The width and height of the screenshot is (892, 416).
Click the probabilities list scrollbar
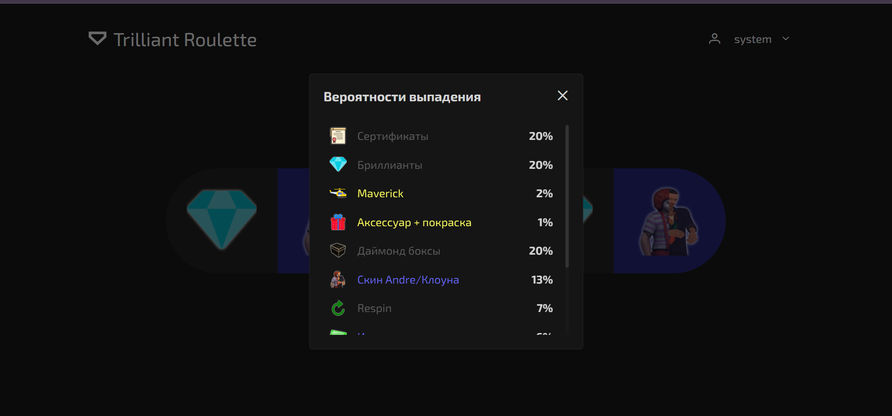coord(567,196)
